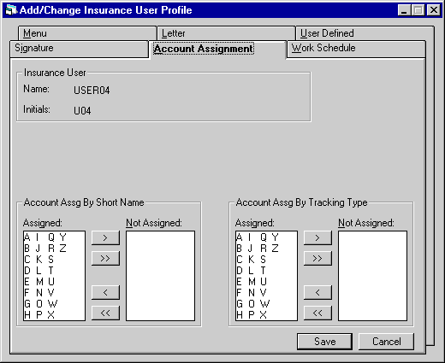Click move-one-left arrow under Short Name
The width and height of the screenshot is (445, 363).
105,292
